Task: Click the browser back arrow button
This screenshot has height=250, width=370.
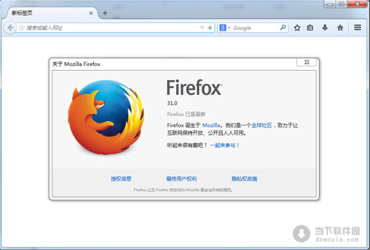Action: pos(10,28)
